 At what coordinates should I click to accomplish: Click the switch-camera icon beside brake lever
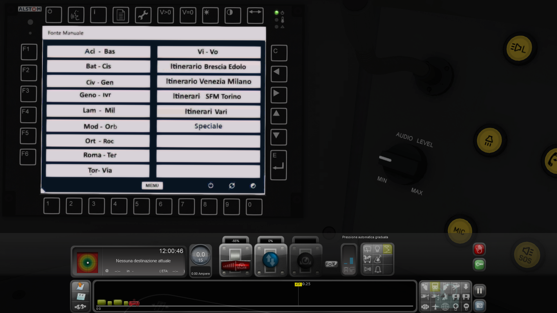[x=331, y=264]
